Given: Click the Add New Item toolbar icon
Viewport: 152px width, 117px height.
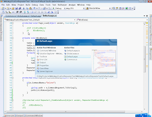Looking at the screenshot, I should (x=8, y=8).
